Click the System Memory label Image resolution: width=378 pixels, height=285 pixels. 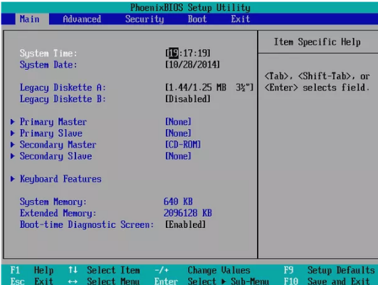53,202
